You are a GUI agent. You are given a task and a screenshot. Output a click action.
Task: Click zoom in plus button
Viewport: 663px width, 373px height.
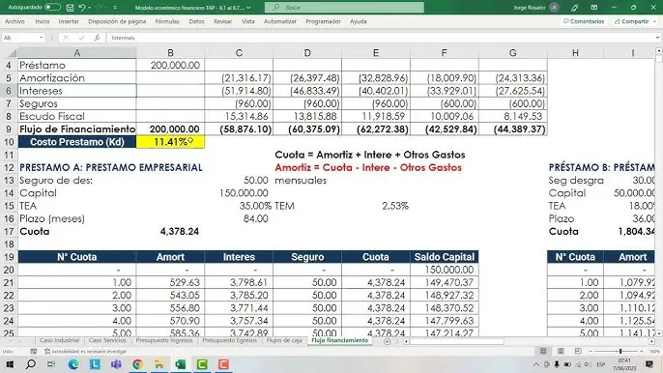click(x=642, y=351)
